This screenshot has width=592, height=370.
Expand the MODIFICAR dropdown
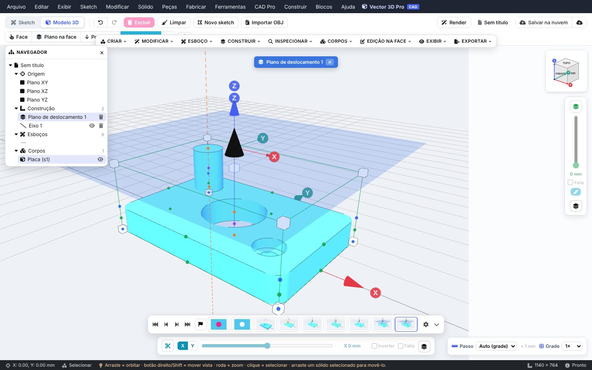154,42
